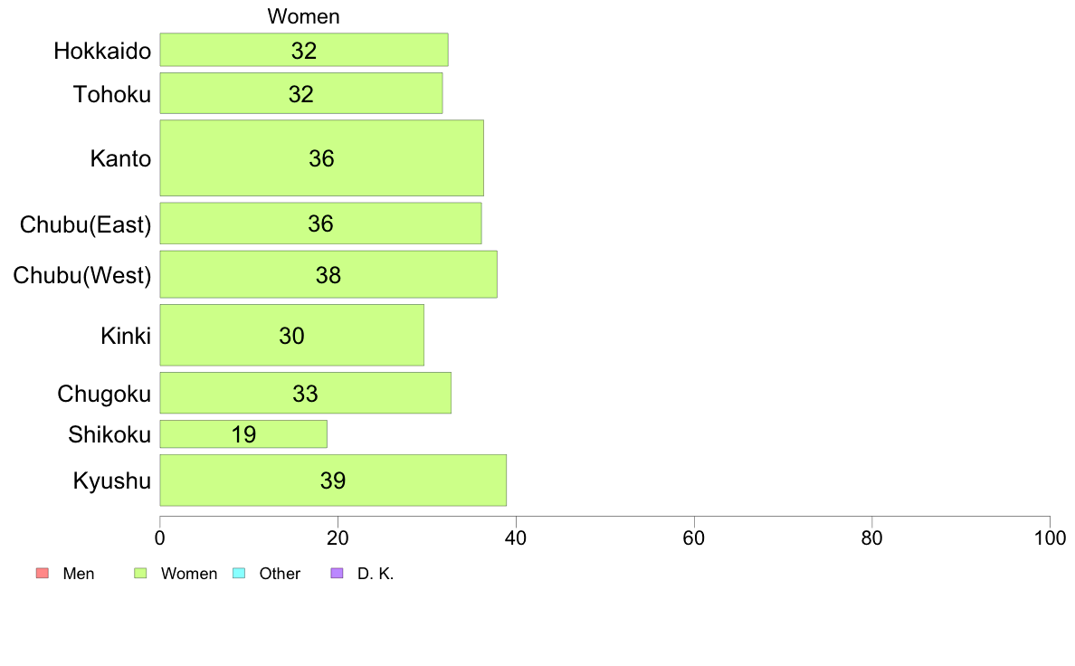Click the 100 tick on x-axis
This screenshot has width=1075, height=666.
pyautogui.click(x=1050, y=538)
